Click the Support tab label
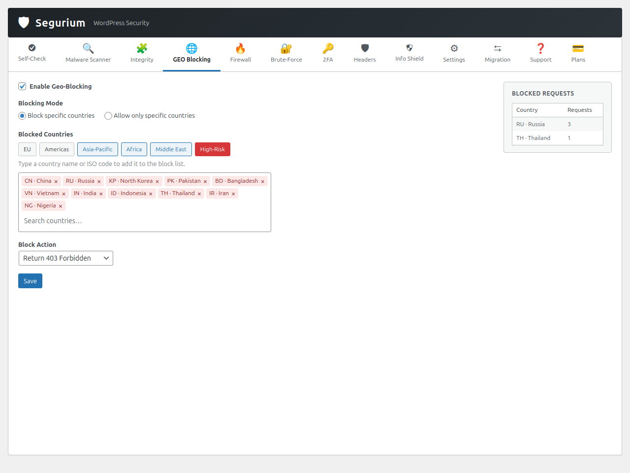 tap(540, 60)
